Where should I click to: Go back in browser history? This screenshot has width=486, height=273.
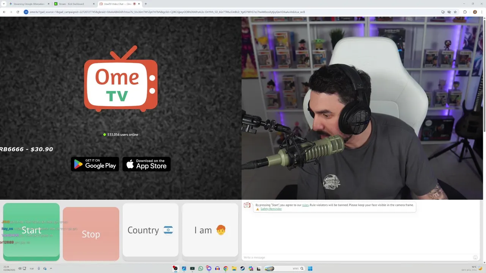pyautogui.click(x=4, y=12)
